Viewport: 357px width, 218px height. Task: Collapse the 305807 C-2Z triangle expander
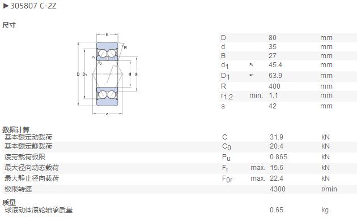[6, 6]
